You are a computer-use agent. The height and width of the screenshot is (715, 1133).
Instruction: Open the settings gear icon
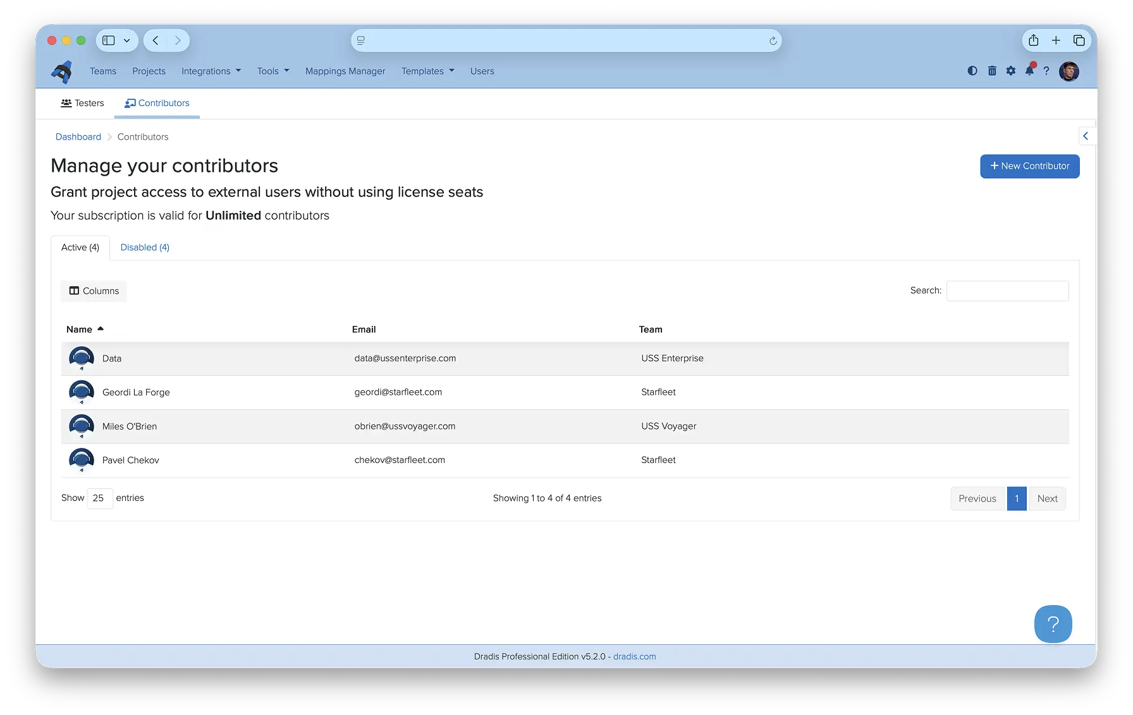[1011, 71]
